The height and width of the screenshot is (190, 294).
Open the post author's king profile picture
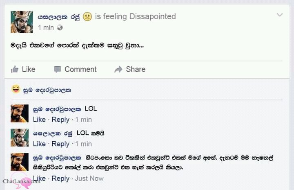[x=22, y=22]
